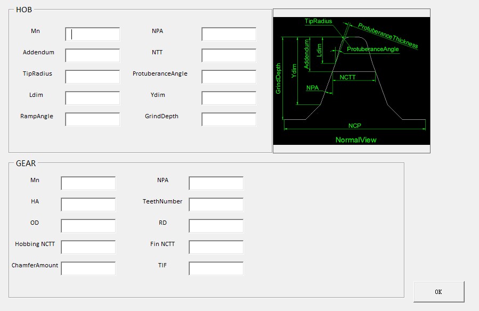
Task: Click the RampAngle label text
Action: click(x=37, y=116)
